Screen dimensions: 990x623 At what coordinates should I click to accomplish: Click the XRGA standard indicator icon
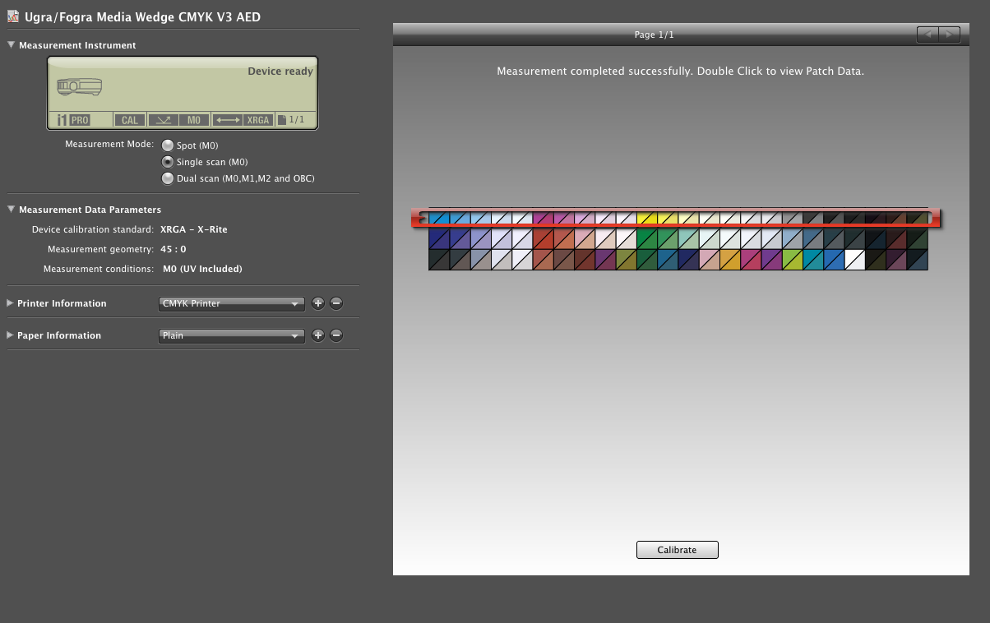(x=257, y=120)
